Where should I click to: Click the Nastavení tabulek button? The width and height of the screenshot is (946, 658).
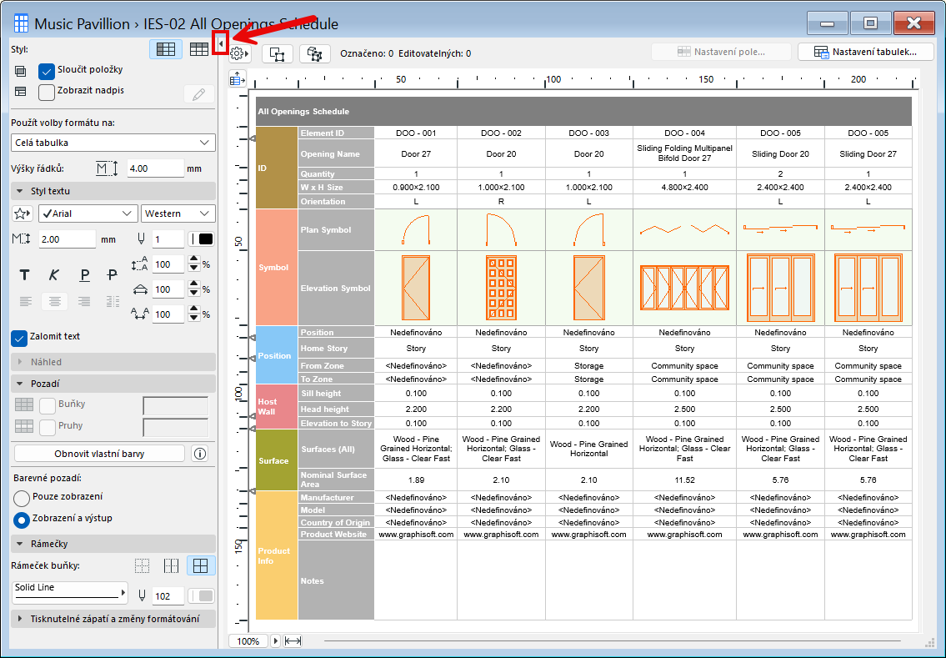coord(868,52)
